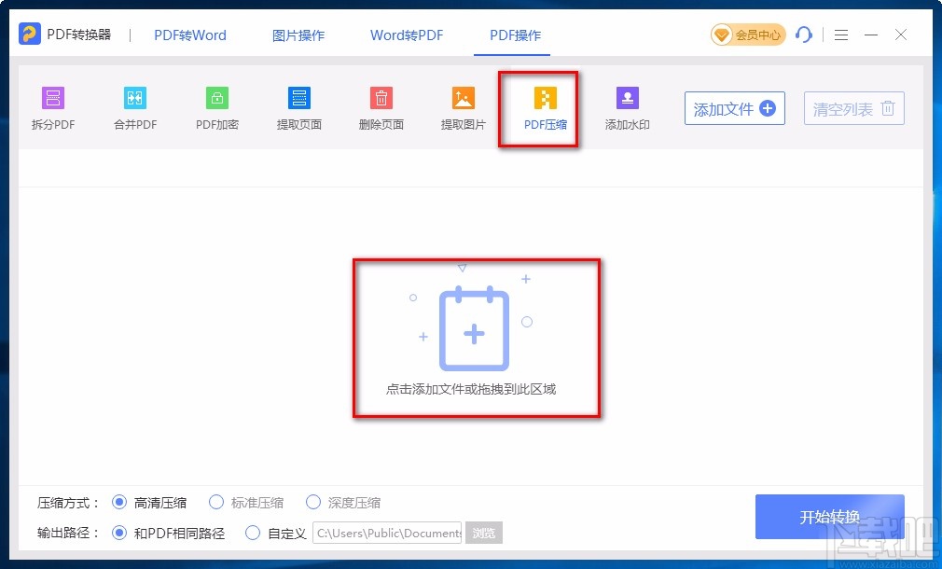Select the 拆分PDF split tool
The width and height of the screenshot is (942, 569).
tap(52, 108)
